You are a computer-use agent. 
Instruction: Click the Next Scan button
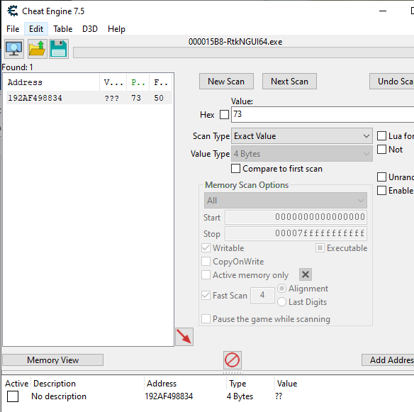tap(289, 82)
